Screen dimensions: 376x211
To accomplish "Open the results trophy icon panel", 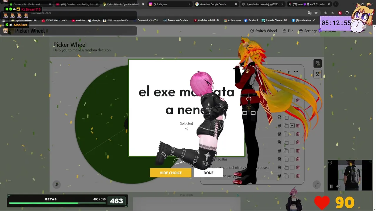I will 318,74.
